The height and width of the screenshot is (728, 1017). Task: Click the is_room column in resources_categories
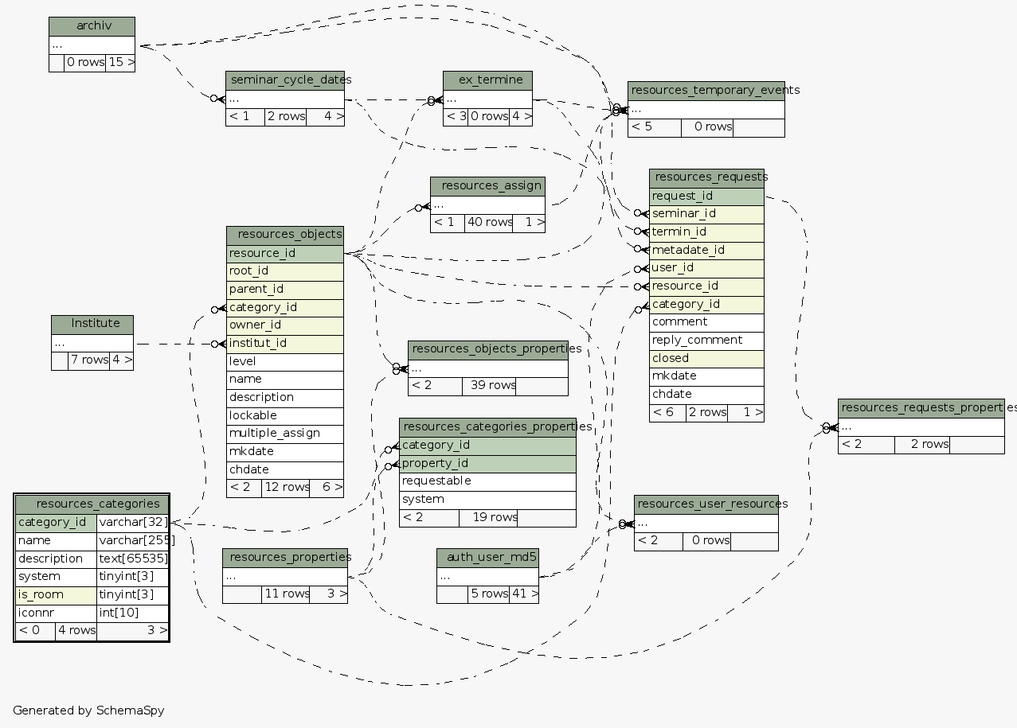56,594
